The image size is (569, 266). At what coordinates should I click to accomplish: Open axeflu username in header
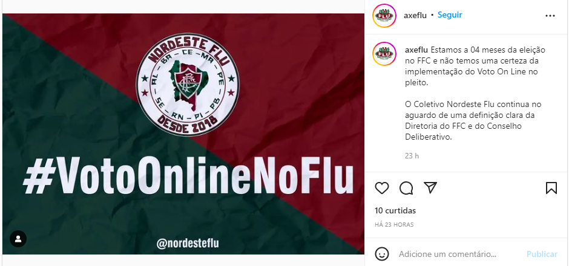click(416, 15)
